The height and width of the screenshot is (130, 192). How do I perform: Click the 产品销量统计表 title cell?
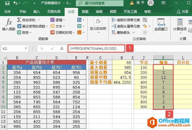(x=47, y=62)
